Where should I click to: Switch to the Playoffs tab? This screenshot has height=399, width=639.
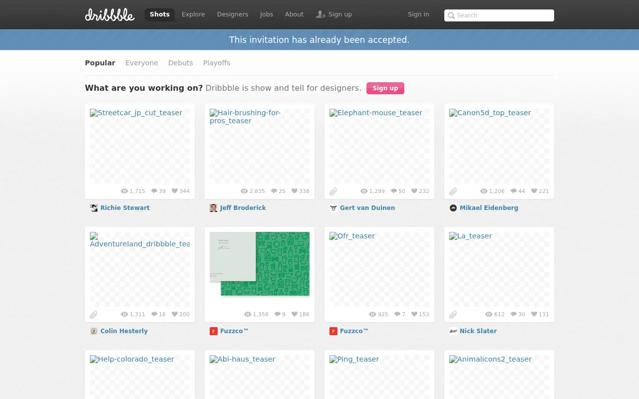click(x=217, y=63)
